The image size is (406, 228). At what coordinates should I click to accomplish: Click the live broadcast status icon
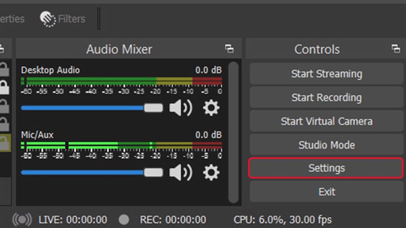point(22,220)
